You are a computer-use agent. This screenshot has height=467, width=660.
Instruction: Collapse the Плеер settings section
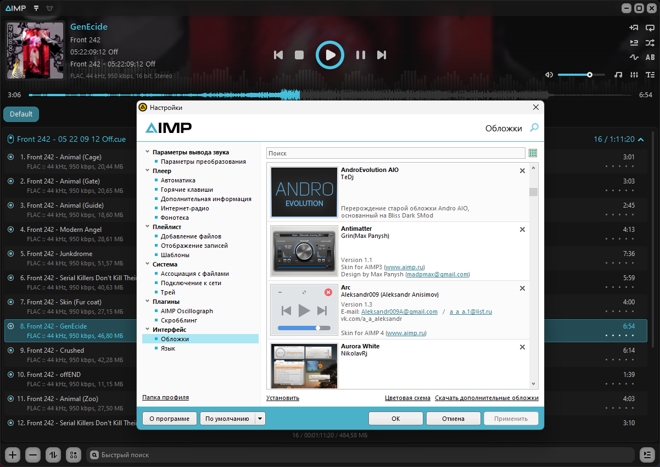click(147, 171)
